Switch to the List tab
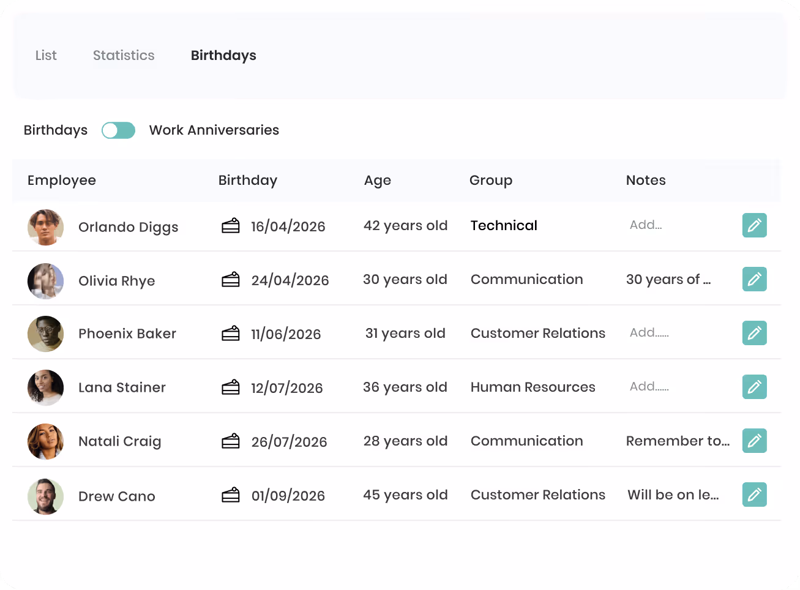This screenshot has height=590, width=800. 46,55
